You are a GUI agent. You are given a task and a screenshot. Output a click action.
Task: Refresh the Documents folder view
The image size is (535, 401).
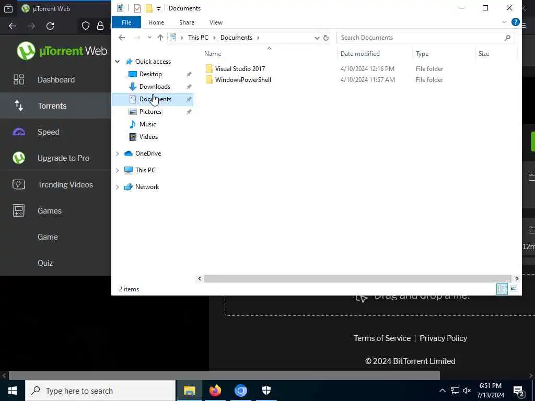click(326, 38)
